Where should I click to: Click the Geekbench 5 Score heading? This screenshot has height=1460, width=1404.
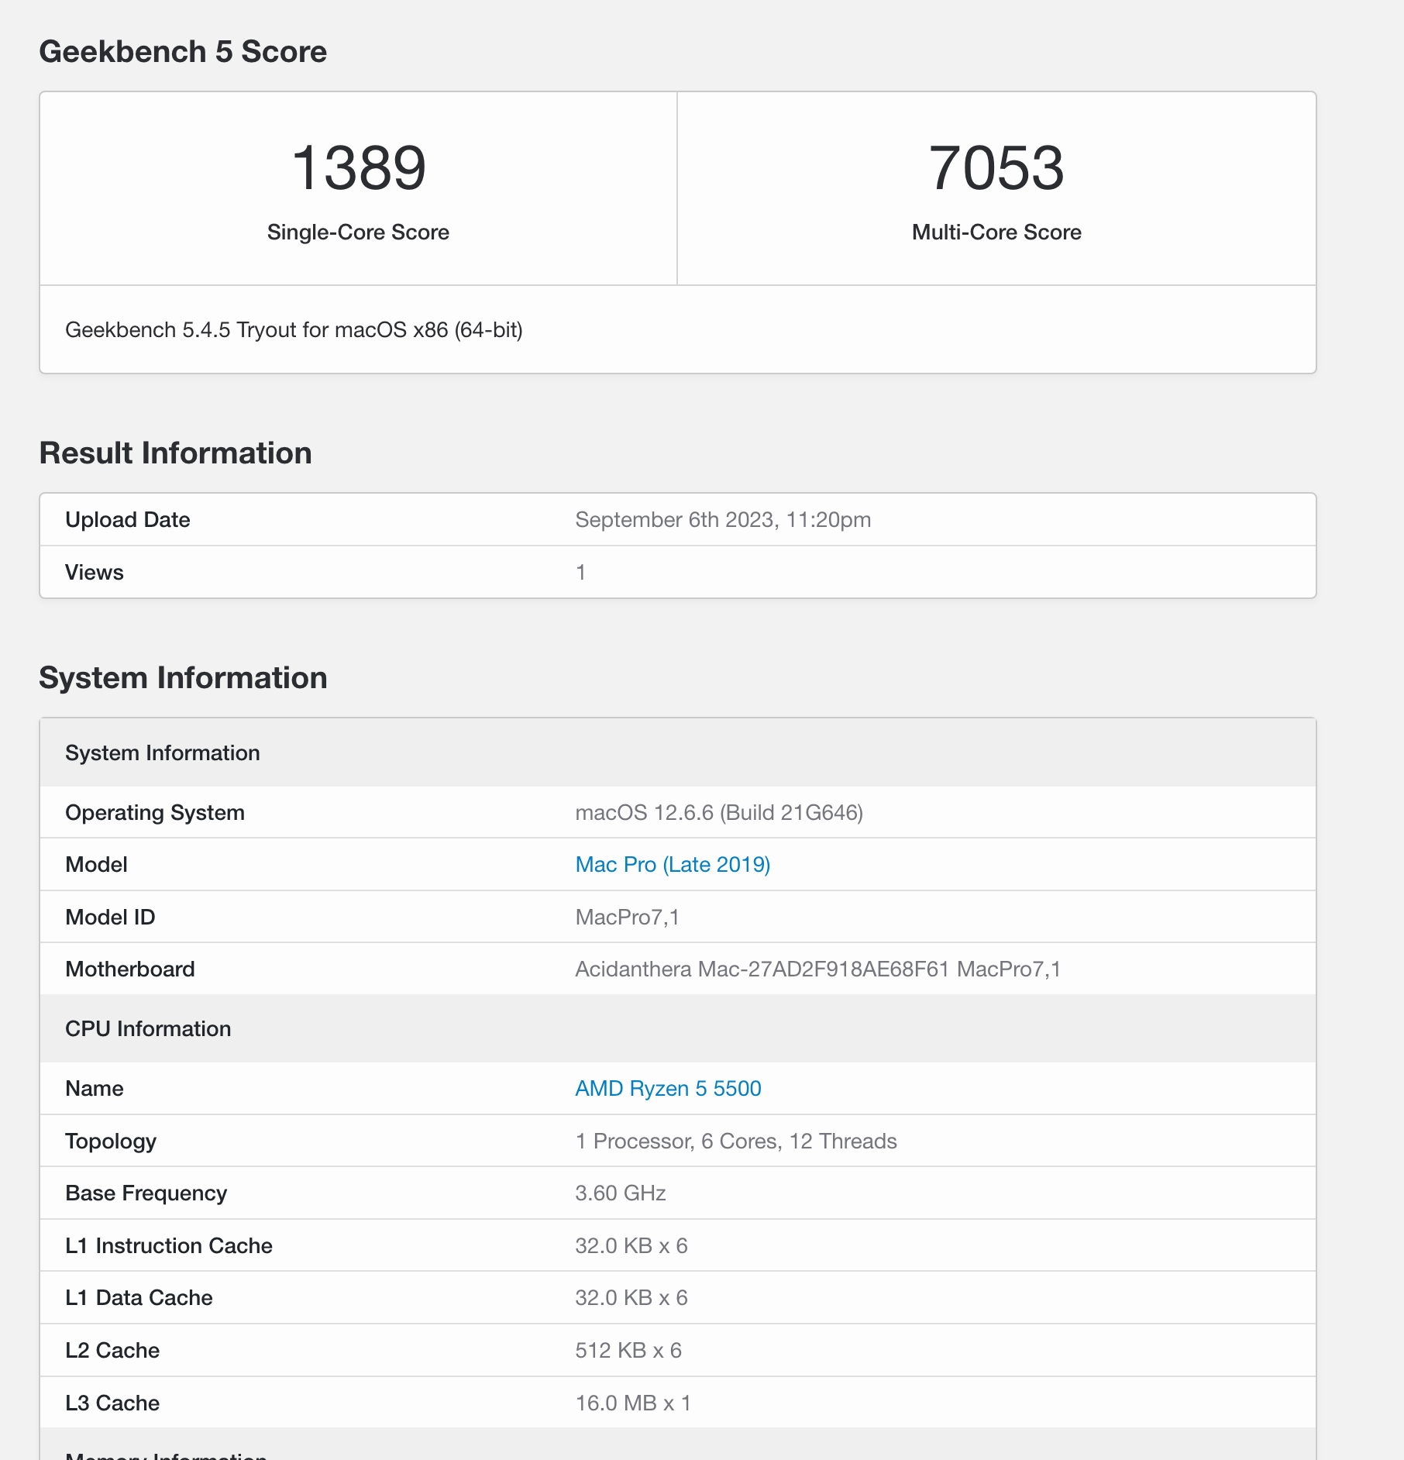point(183,51)
